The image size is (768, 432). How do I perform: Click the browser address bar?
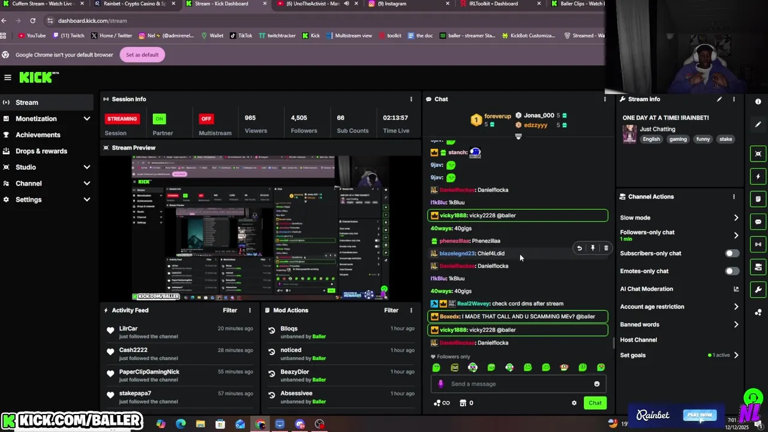(x=324, y=20)
